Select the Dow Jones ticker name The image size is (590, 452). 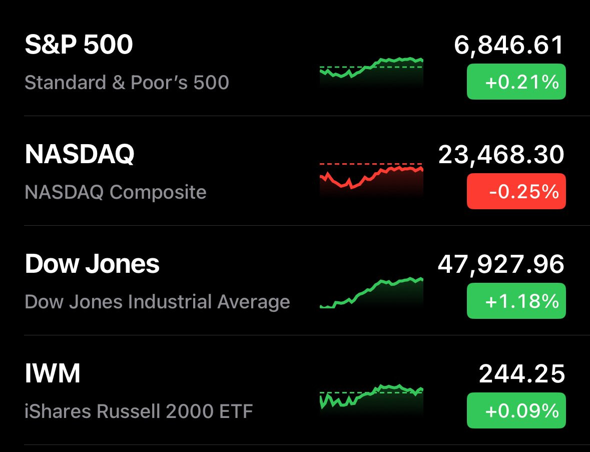[92, 264]
